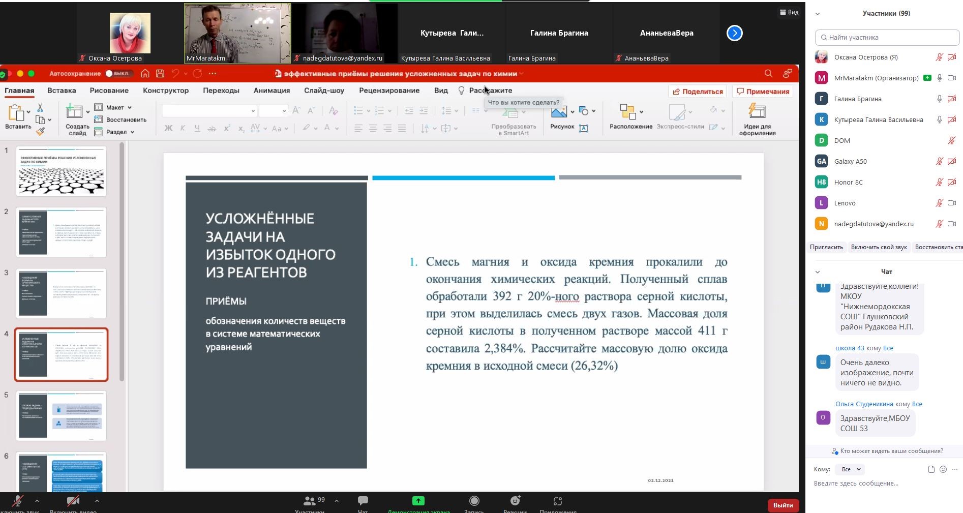
Task: Click the align text left icon
Action: coord(358,129)
